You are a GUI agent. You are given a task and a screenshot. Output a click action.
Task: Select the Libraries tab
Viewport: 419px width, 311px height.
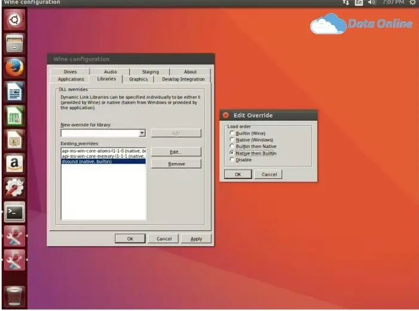click(106, 79)
